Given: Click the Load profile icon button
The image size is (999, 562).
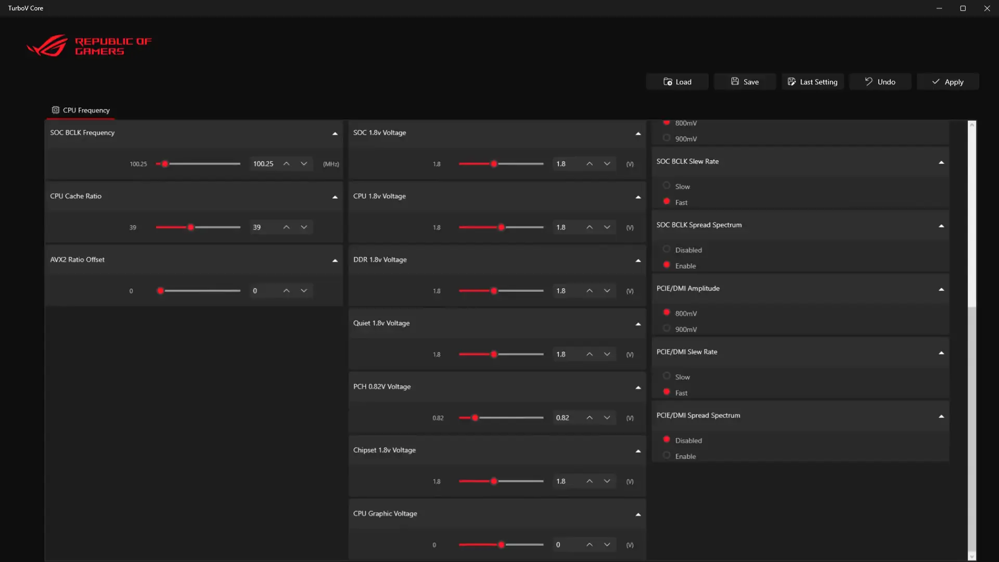Looking at the screenshot, I should [668, 82].
